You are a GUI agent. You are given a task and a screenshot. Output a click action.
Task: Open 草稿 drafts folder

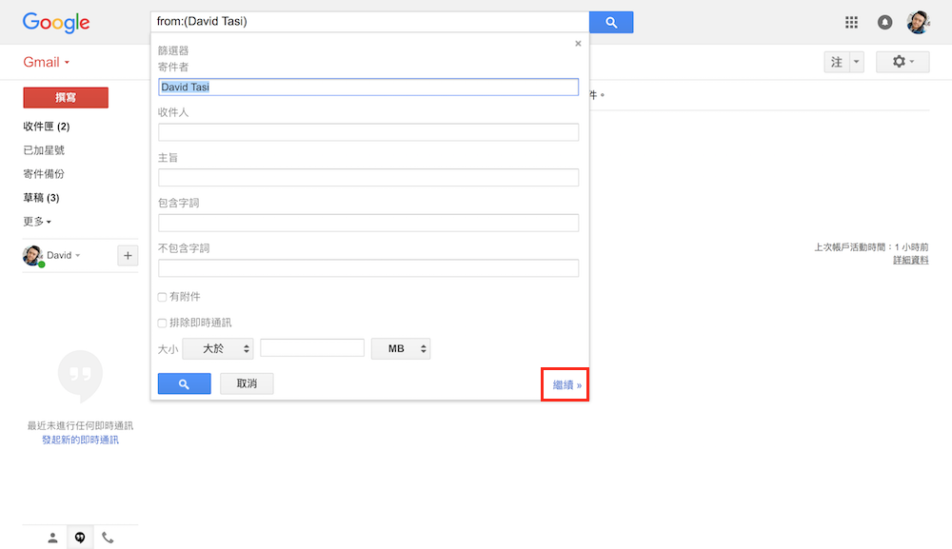point(41,198)
